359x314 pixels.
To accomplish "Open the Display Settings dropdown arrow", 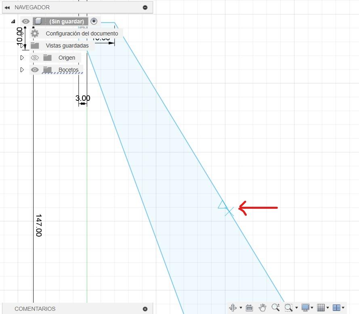I will point(312,308).
